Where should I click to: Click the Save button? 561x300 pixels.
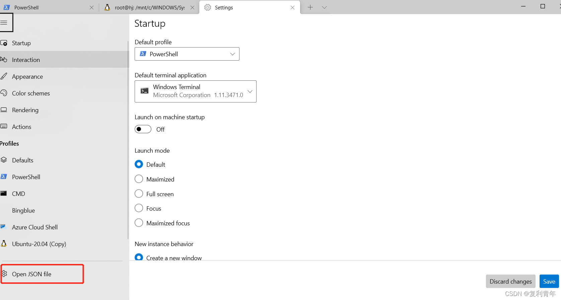pyautogui.click(x=549, y=281)
